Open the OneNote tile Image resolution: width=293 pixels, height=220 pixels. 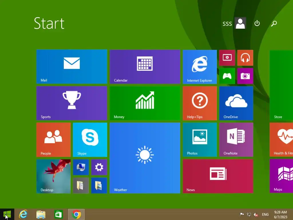(x=236, y=140)
